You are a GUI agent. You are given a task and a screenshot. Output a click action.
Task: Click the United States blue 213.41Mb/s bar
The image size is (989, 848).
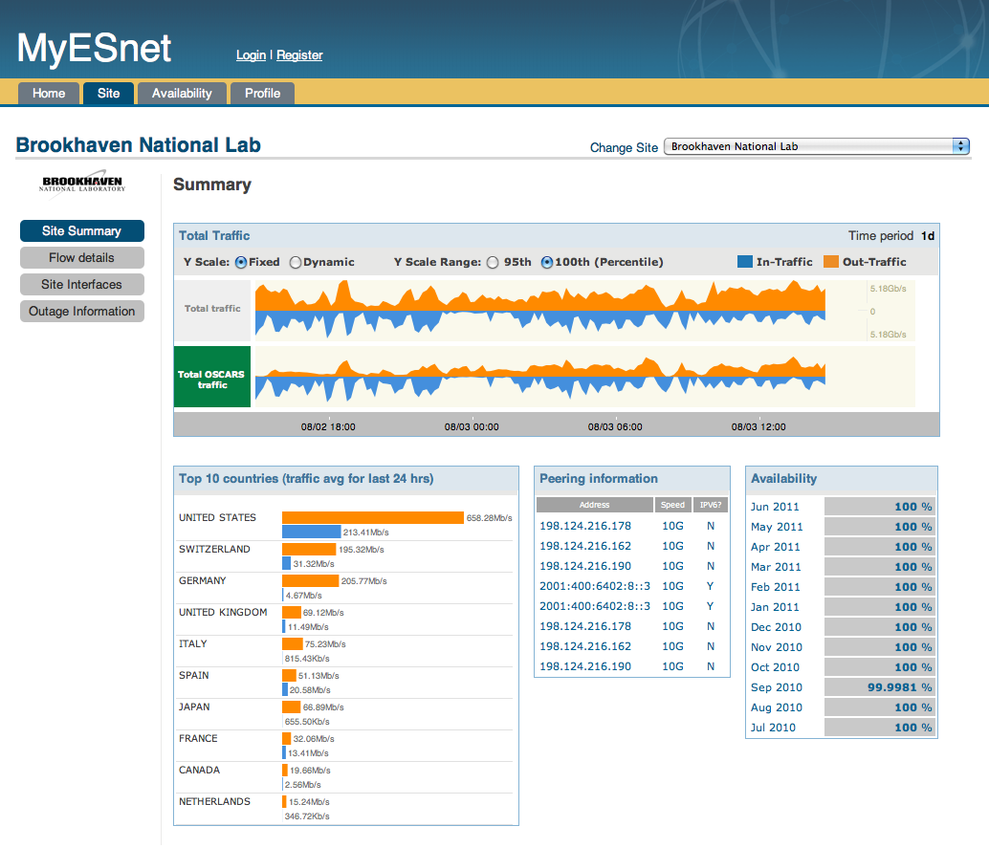click(312, 533)
